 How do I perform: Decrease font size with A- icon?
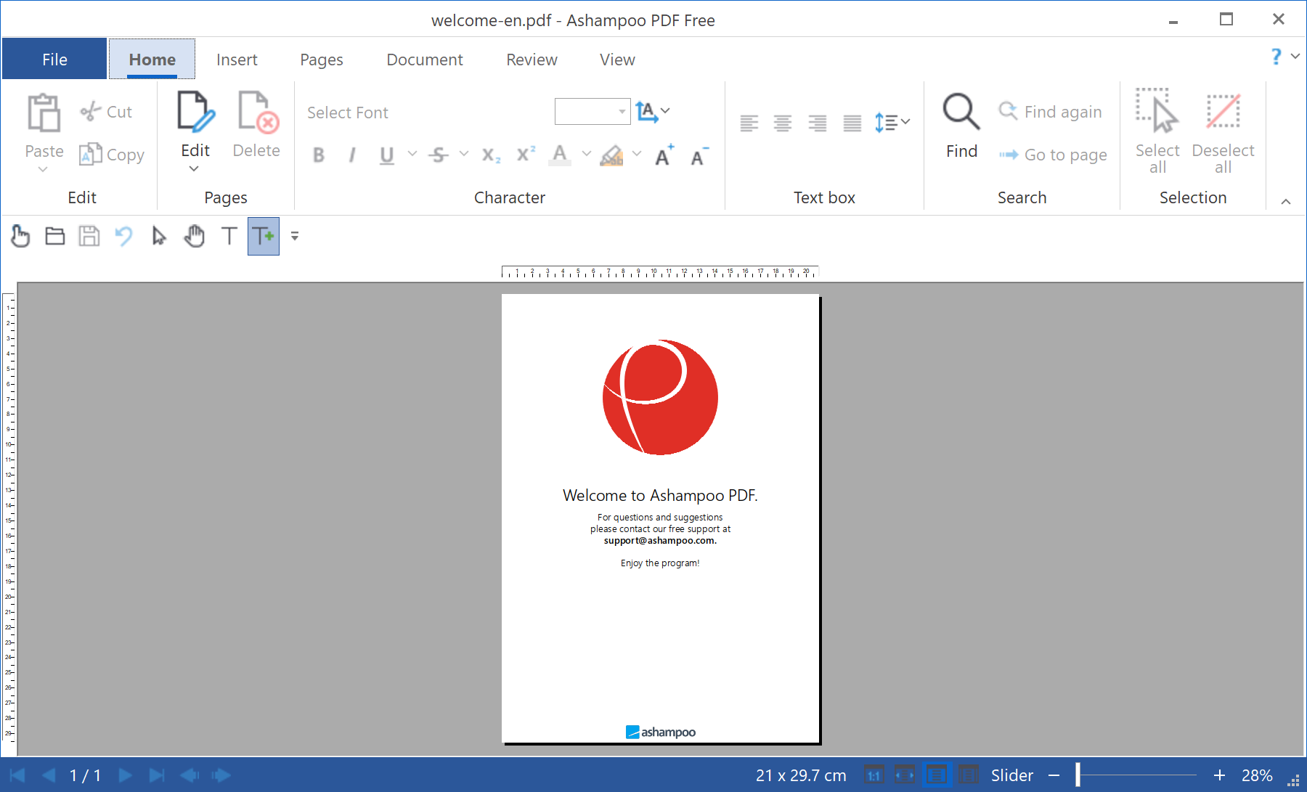pyautogui.click(x=699, y=155)
